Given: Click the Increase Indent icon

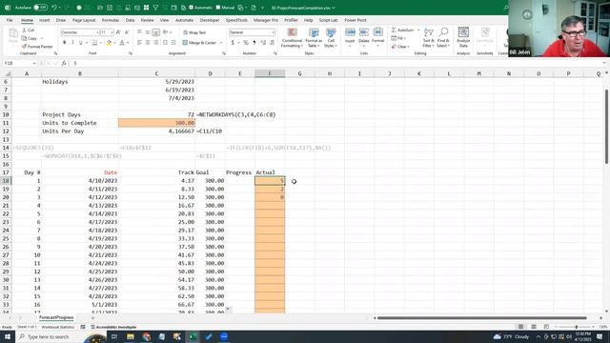Looking at the screenshot, I should pyautogui.click(x=173, y=42).
